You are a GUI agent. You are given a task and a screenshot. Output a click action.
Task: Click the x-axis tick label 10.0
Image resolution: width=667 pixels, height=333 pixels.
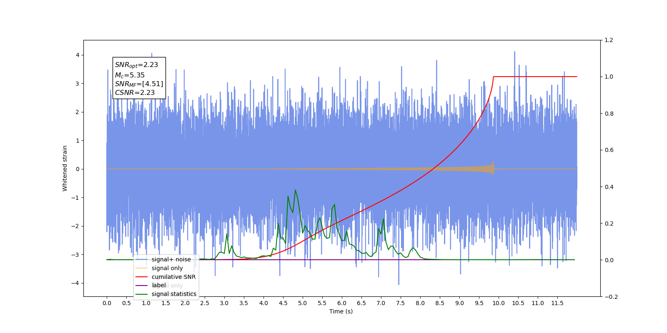(499, 303)
